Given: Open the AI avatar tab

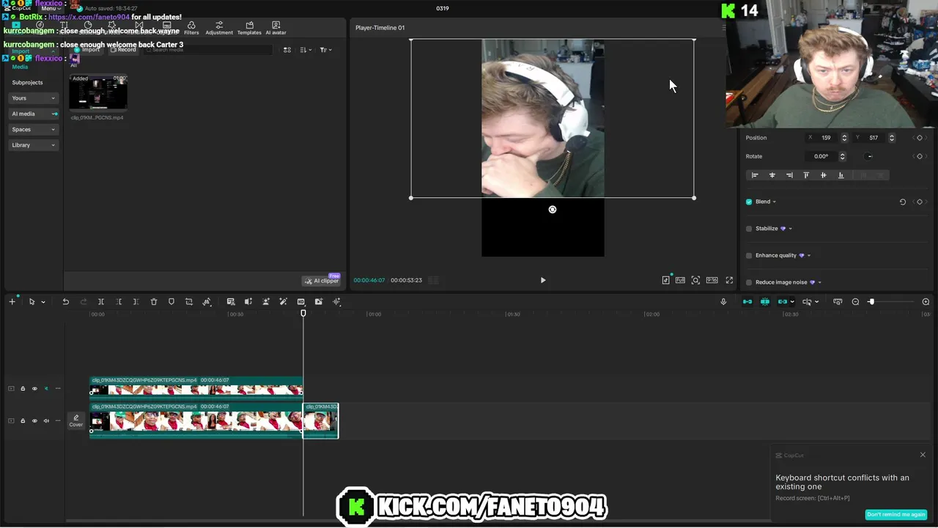Looking at the screenshot, I should [276, 28].
